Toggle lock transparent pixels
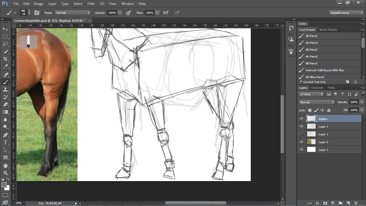This screenshot has height=206, width=366. (x=310, y=110)
